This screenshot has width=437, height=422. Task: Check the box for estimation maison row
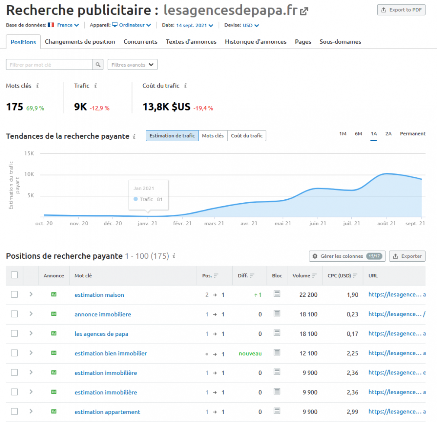point(14,295)
